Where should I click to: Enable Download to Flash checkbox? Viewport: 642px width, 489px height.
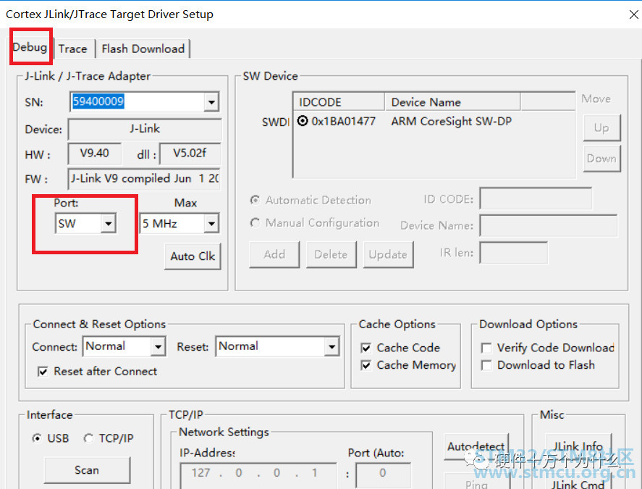coord(486,365)
